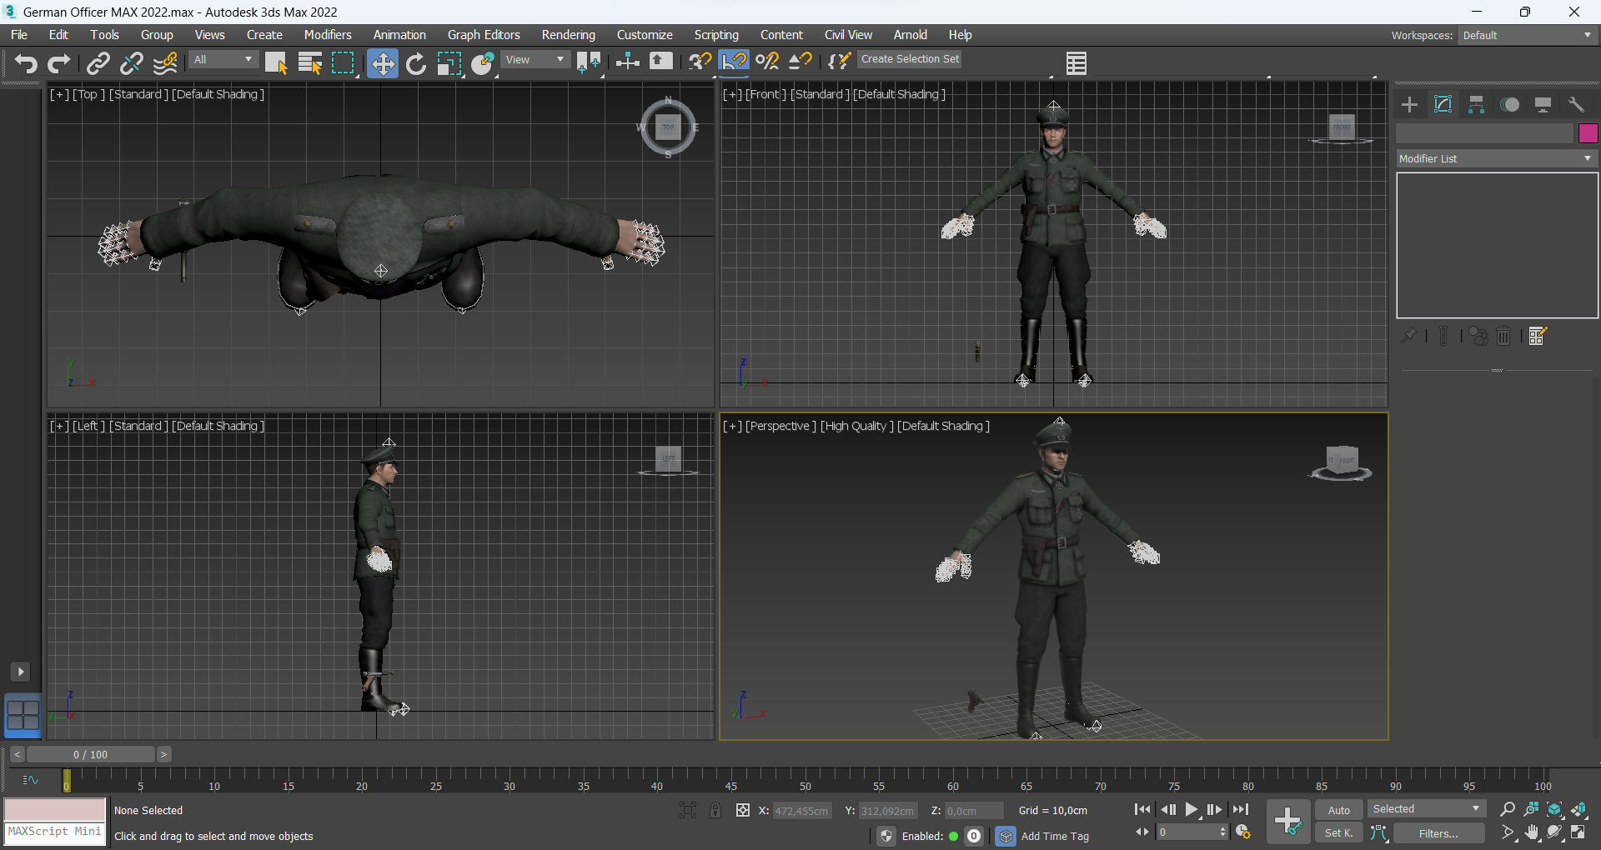Expand the Modifier List dropdown
This screenshot has width=1601, height=850.
(x=1497, y=158)
